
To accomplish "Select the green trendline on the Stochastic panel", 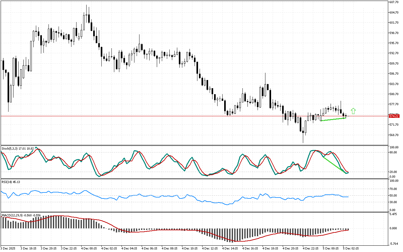I will tap(334, 165).
